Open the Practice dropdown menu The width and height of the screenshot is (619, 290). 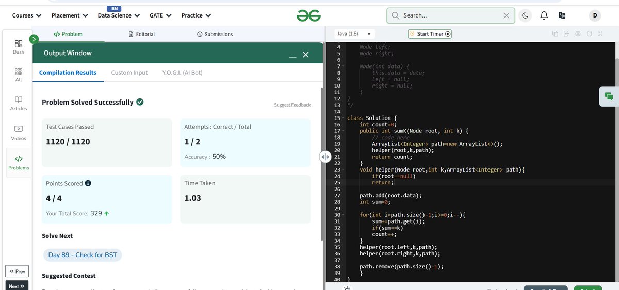(x=197, y=15)
